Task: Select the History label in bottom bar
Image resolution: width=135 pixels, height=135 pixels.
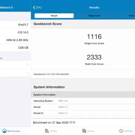Action: click(54, 131)
